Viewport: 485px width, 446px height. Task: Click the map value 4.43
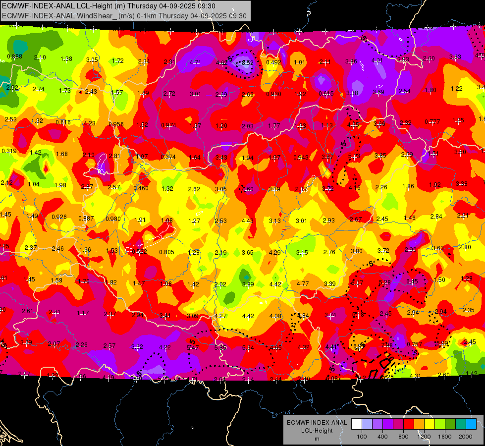[247, 221]
